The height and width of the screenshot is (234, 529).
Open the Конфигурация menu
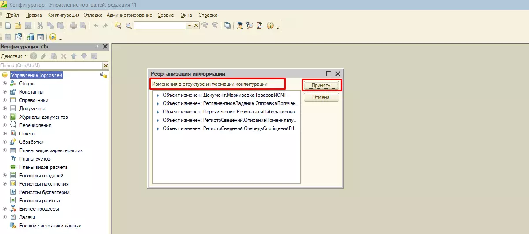tap(63, 15)
